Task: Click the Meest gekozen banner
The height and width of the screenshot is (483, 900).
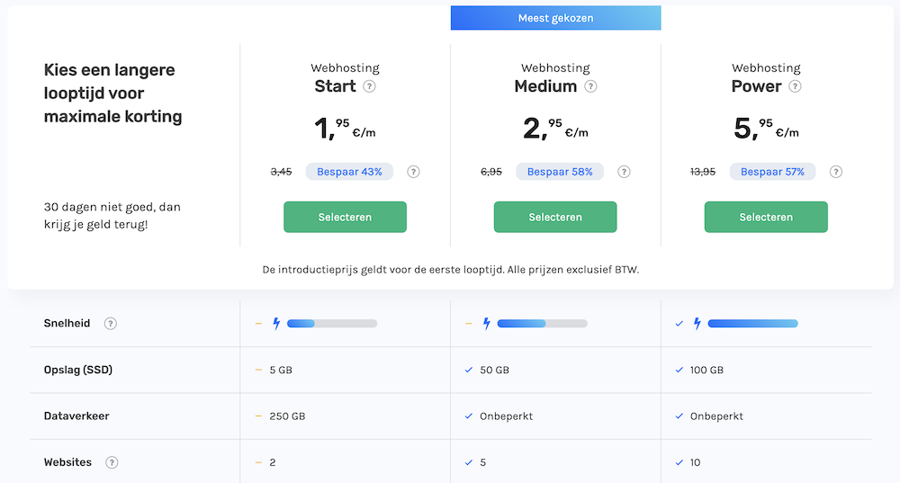Action: [x=555, y=18]
